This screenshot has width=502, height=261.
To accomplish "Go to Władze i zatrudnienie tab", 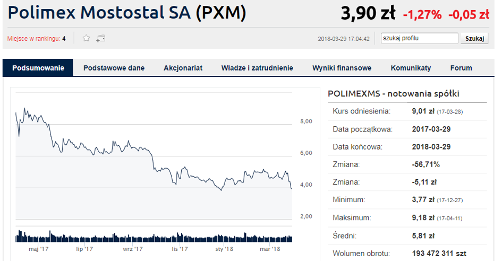I will point(257,68).
